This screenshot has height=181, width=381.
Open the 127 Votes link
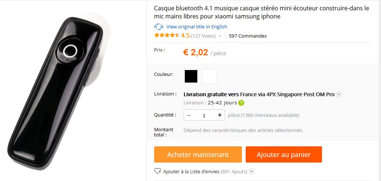point(203,36)
